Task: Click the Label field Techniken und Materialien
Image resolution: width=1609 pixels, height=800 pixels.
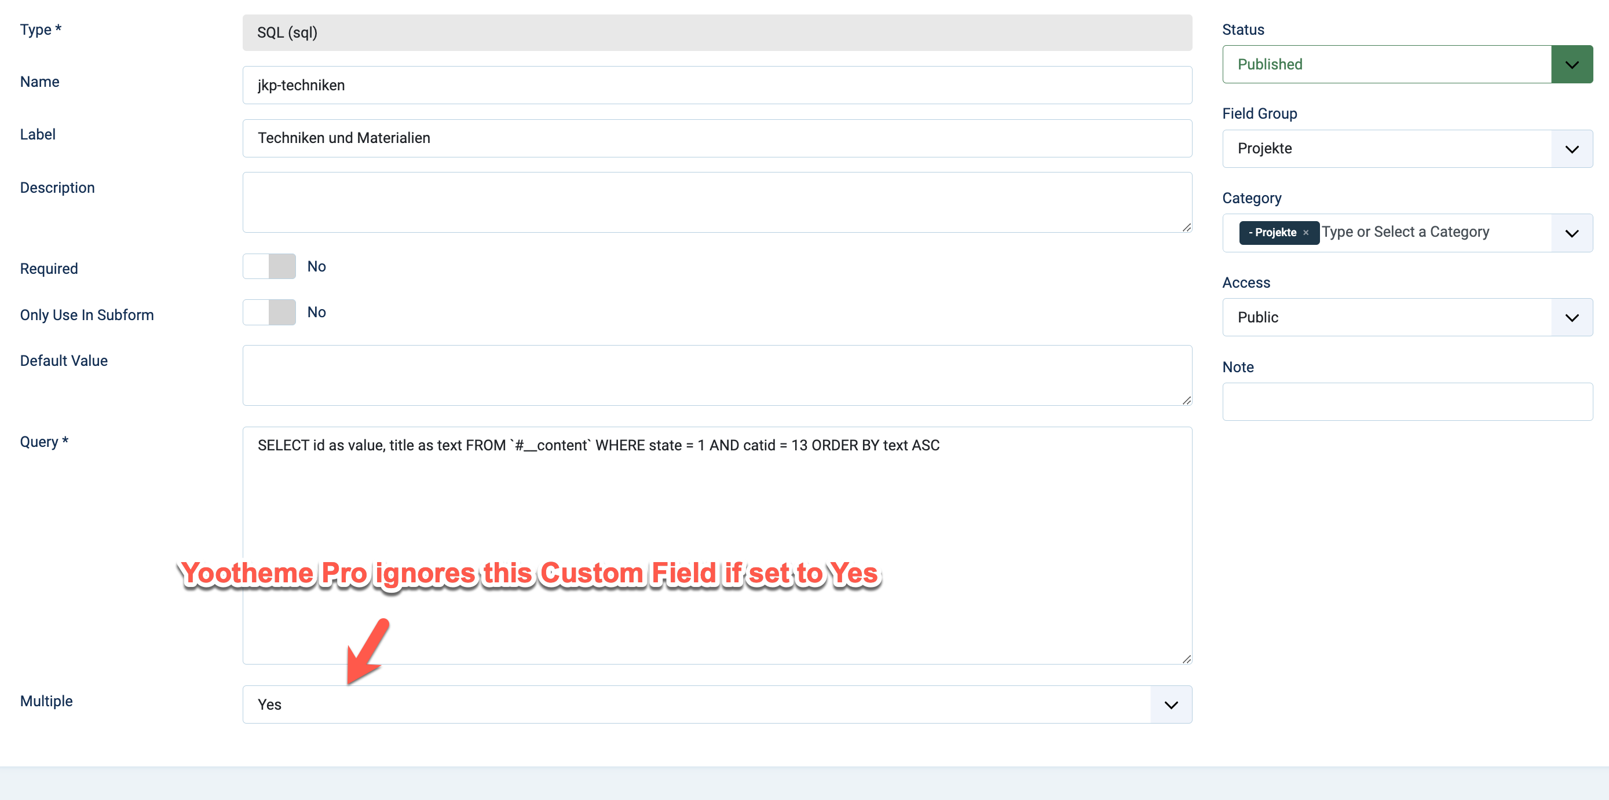Action: (x=717, y=138)
